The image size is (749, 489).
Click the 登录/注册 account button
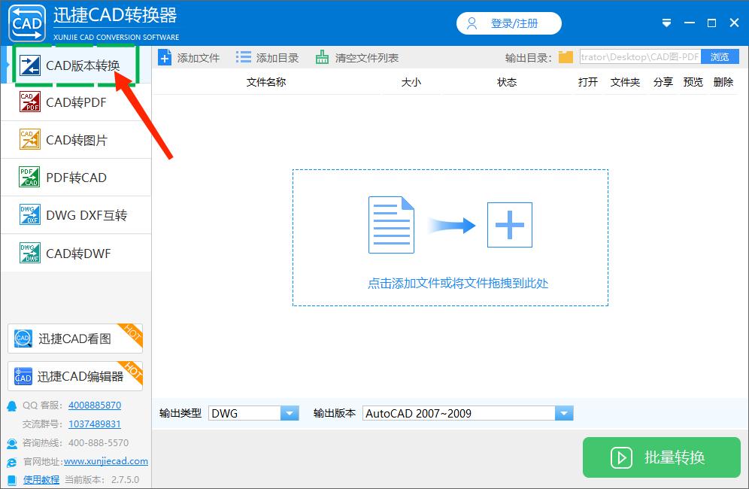[508, 23]
